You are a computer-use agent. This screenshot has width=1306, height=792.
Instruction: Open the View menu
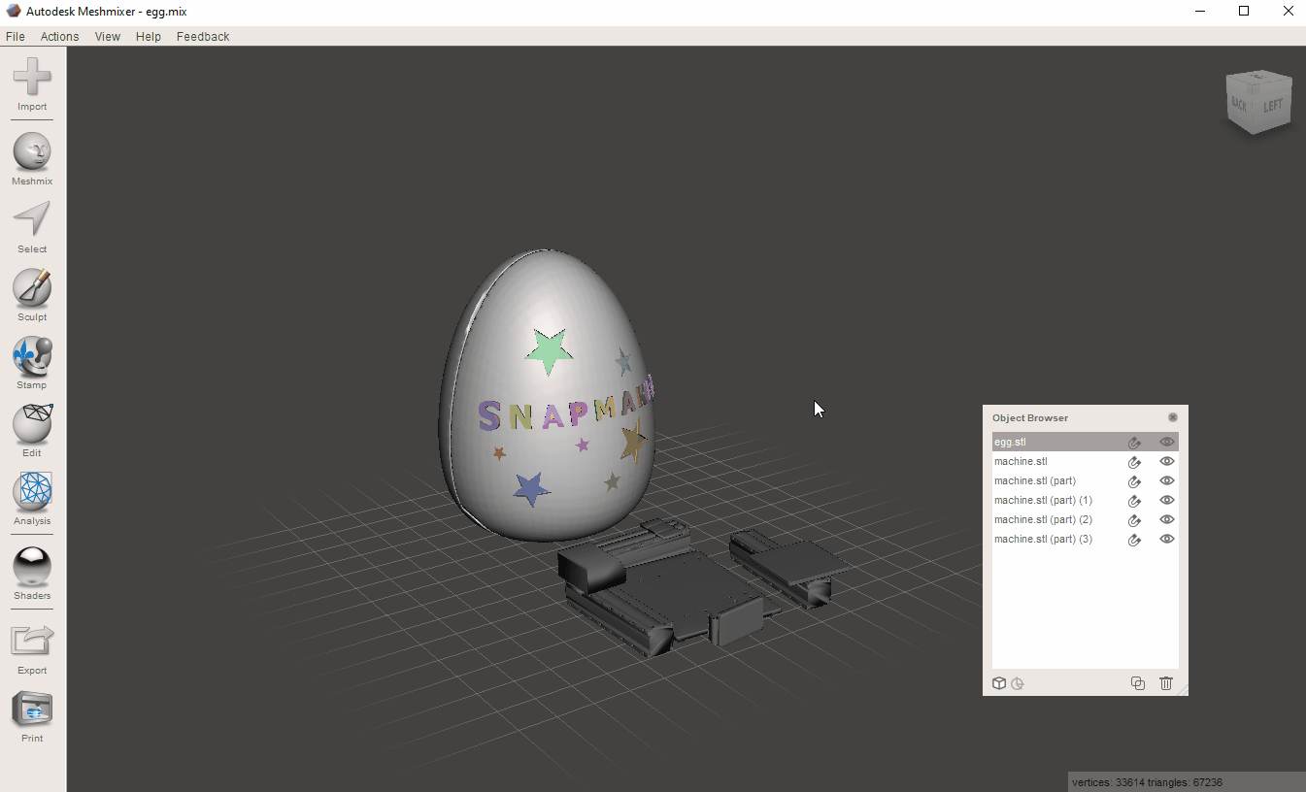point(107,37)
